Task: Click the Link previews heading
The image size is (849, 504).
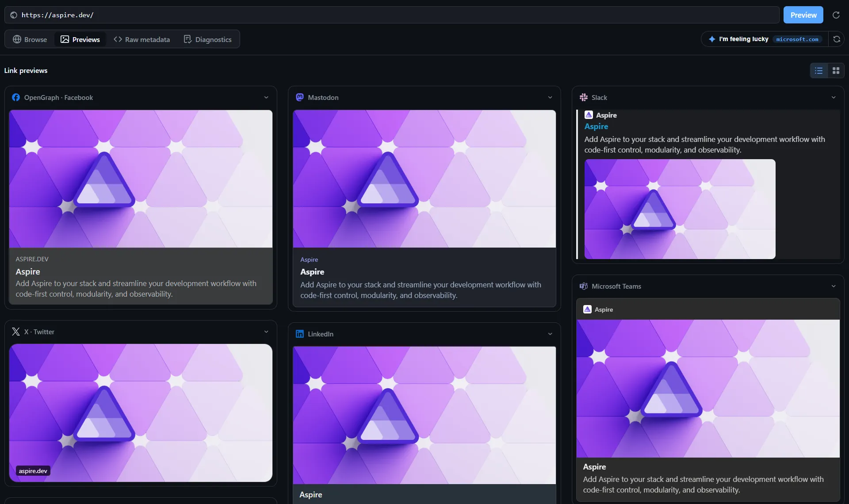Action: click(26, 71)
